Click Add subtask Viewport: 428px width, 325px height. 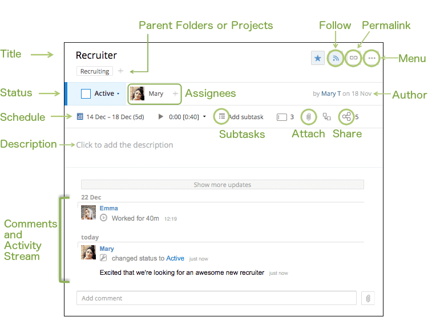pos(245,117)
